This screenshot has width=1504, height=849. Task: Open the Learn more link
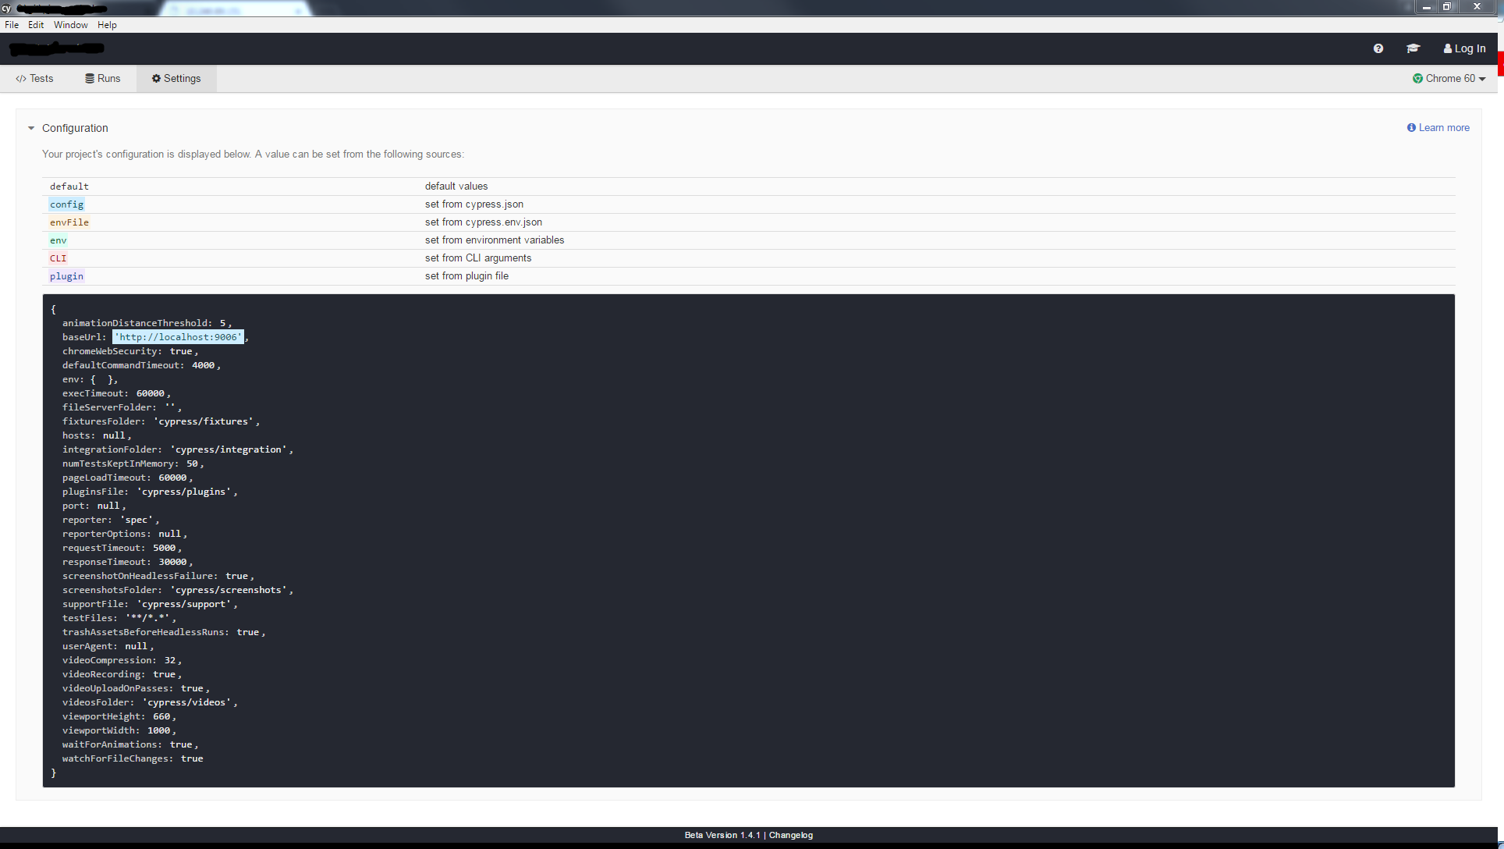point(1444,127)
